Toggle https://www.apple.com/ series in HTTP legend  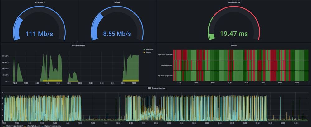click(52, 126)
